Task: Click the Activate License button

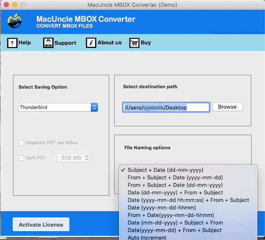Action: pyautogui.click(x=41, y=225)
